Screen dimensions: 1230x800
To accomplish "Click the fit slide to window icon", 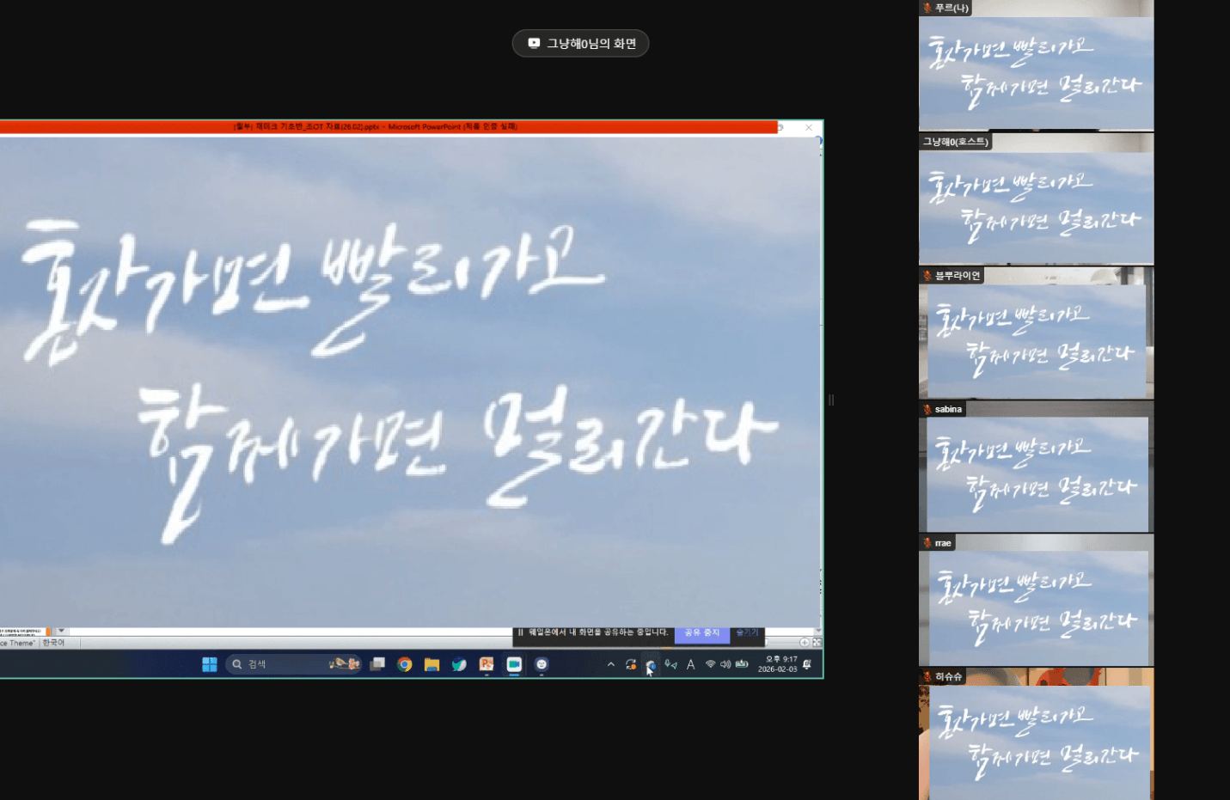I will (x=817, y=643).
